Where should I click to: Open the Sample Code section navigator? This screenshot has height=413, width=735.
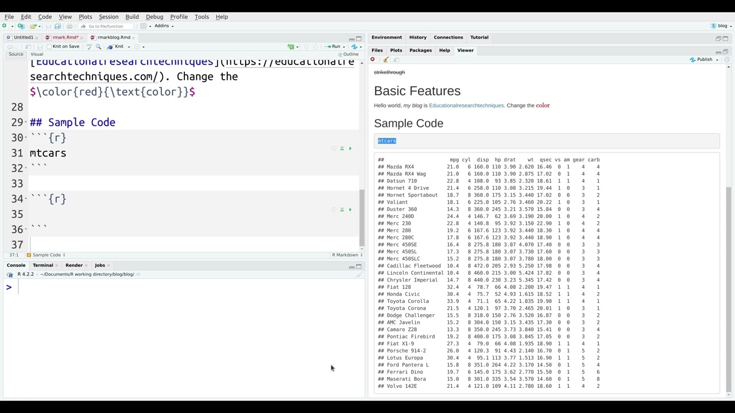[46, 255]
